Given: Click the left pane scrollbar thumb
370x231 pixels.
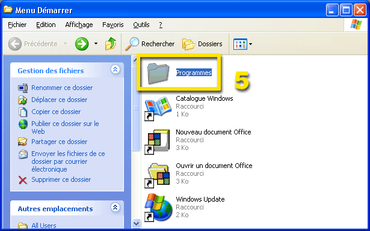Looking at the screenshot, I should point(136,107).
